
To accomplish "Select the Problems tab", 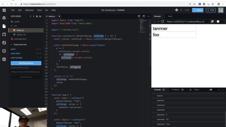I will pyautogui.click(x=178, y=90).
